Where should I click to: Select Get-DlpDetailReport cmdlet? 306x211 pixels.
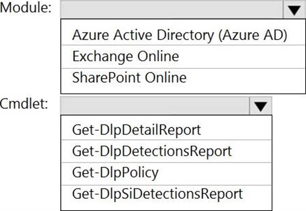coord(136,130)
